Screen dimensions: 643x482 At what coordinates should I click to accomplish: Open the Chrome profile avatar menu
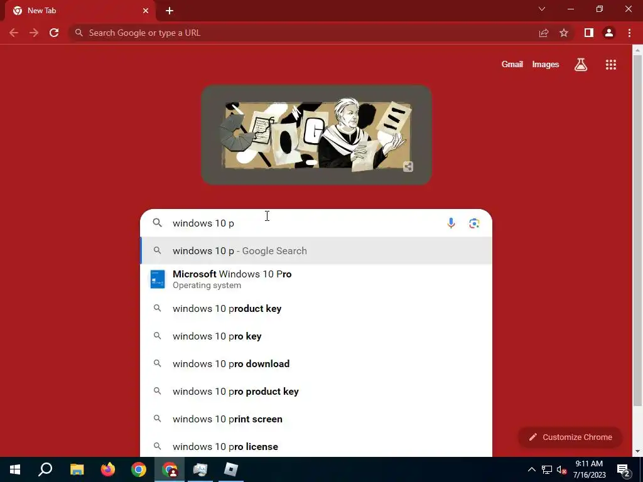[x=609, y=33]
